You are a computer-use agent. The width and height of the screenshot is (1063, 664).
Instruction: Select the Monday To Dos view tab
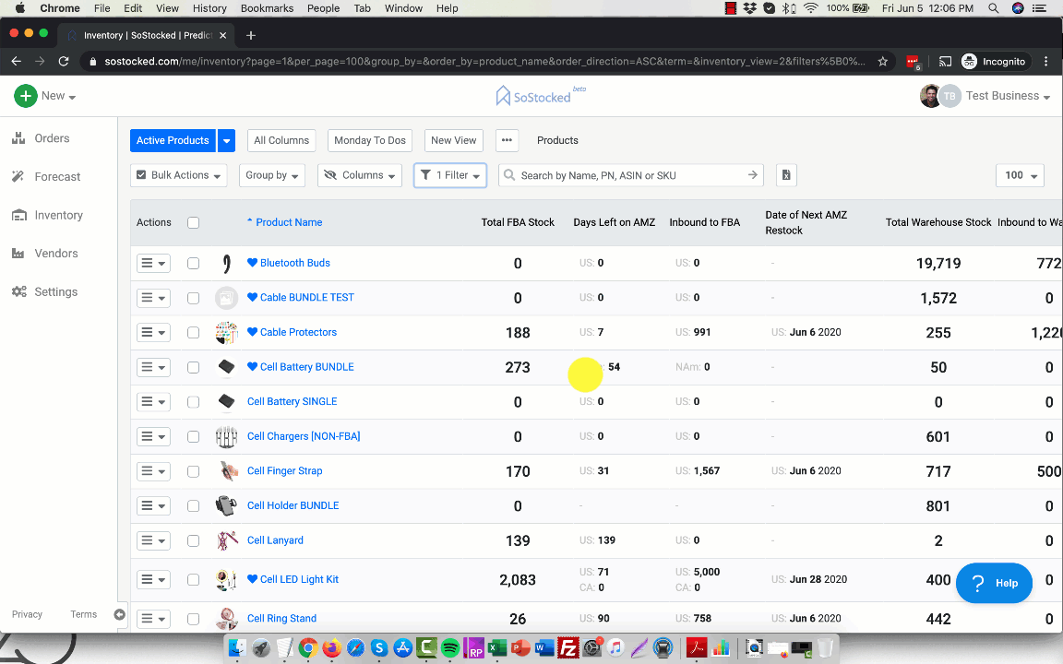[x=370, y=140]
